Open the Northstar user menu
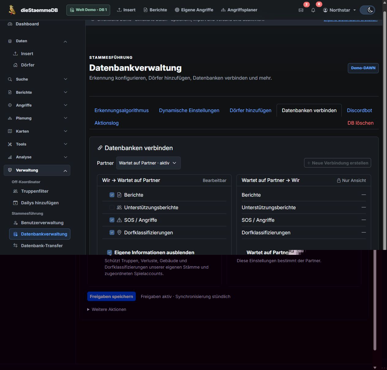The image size is (387, 370). pyautogui.click(x=340, y=10)
